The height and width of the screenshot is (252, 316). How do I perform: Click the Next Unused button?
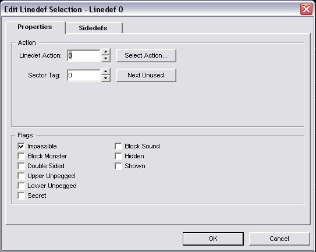[146, 75]
